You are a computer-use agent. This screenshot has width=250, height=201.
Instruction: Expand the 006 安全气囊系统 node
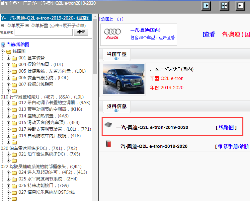(x=8, y=78)
